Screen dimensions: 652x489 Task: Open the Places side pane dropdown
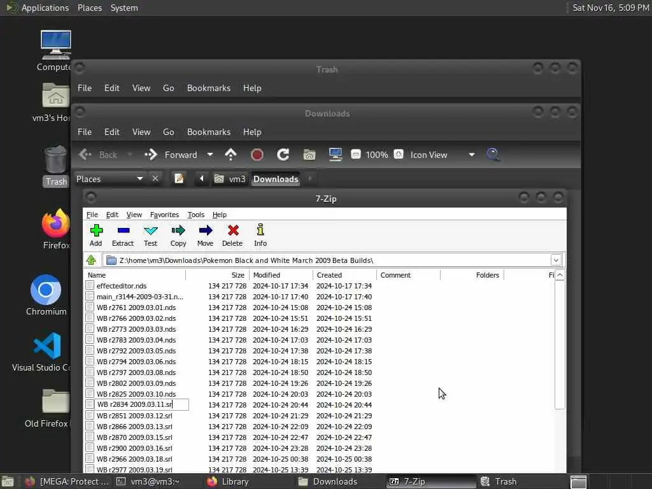110,179
